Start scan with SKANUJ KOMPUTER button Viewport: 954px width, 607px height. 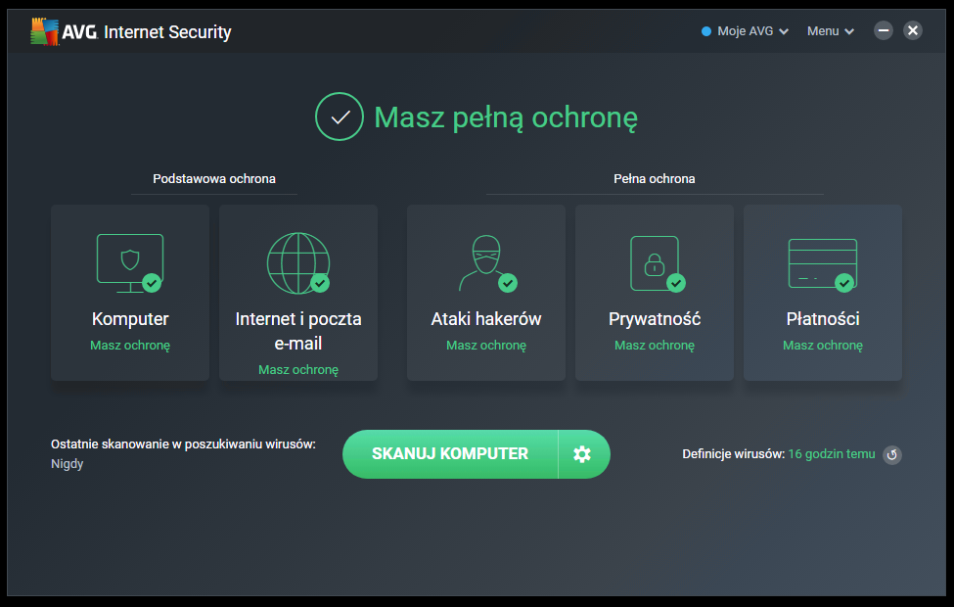tap(450, 454)
